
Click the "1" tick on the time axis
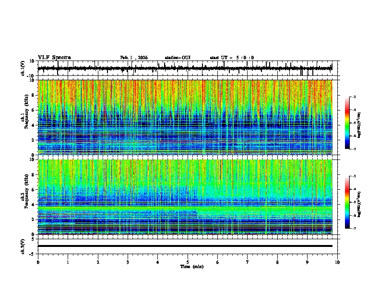tap(68, 262)
